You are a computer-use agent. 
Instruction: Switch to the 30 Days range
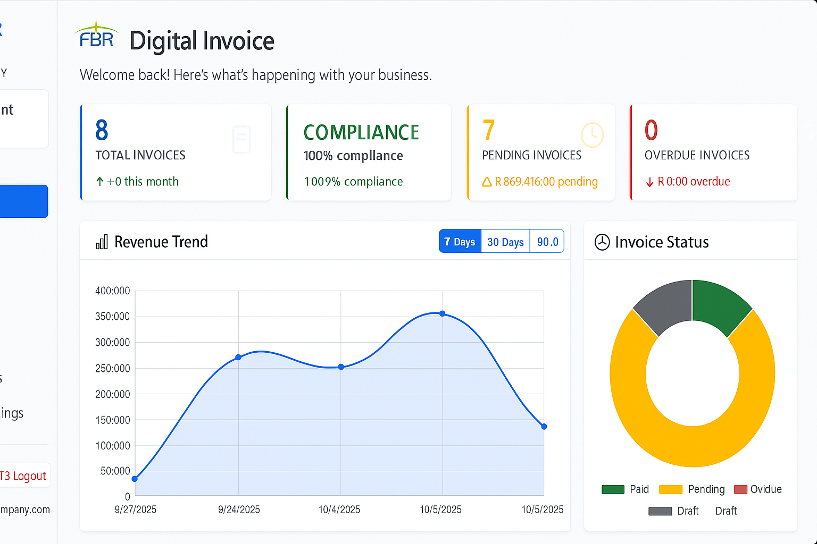pyautogui.click(x=505, y=242)
